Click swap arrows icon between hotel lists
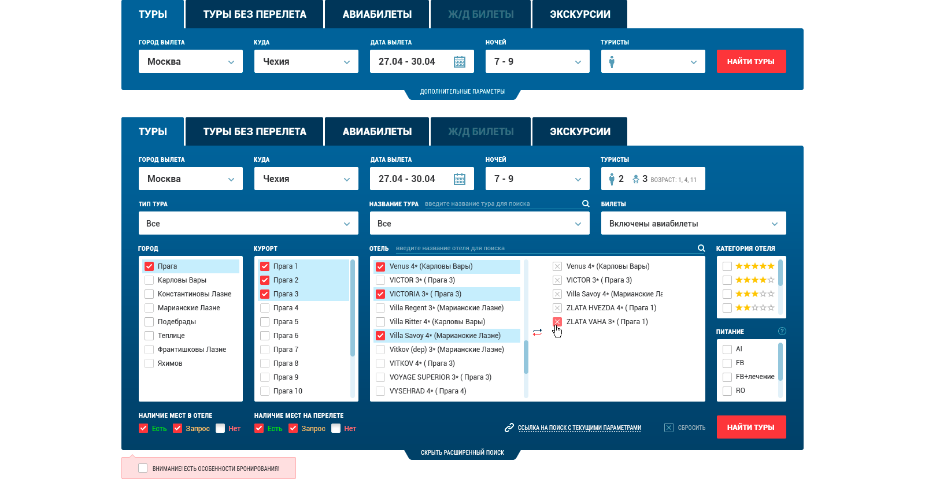 (x=538, y=332)
